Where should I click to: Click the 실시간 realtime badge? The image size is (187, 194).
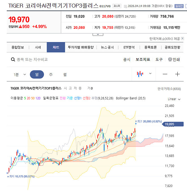(x=179, y=6)
